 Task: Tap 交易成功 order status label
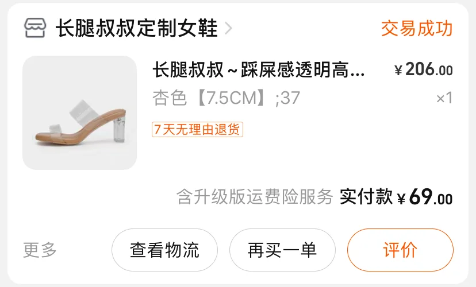point(417,29)
